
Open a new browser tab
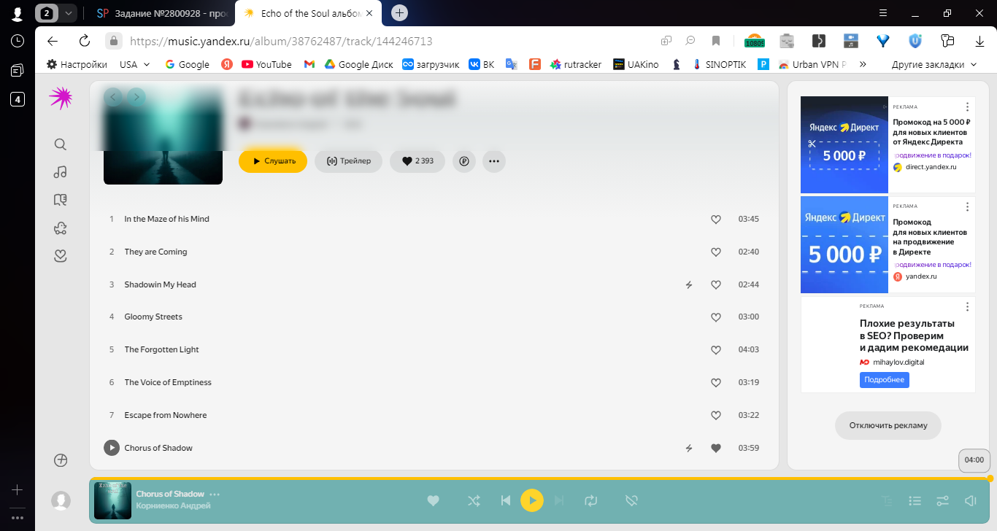[399, 13]
